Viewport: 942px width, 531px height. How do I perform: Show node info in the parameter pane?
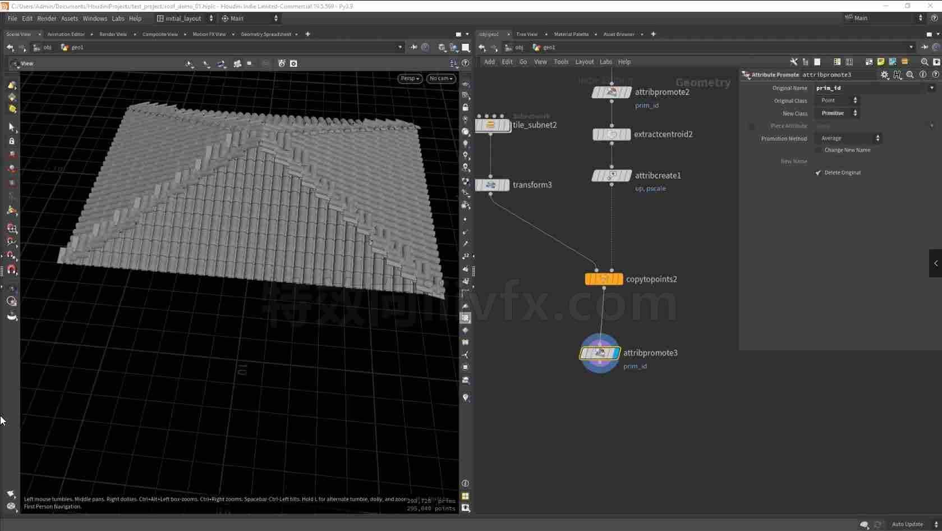(x=923, y=75)
